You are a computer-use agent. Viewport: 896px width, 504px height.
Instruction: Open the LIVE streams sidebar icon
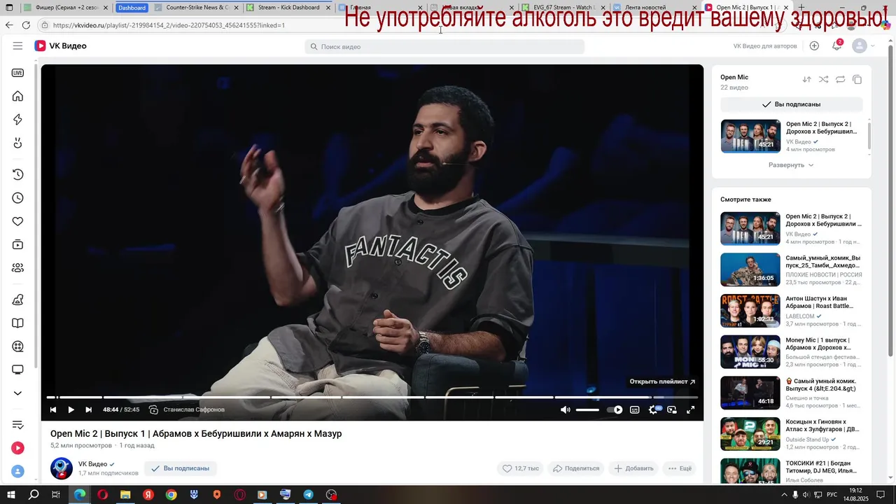pyautogui.click(x=17, y=73)
